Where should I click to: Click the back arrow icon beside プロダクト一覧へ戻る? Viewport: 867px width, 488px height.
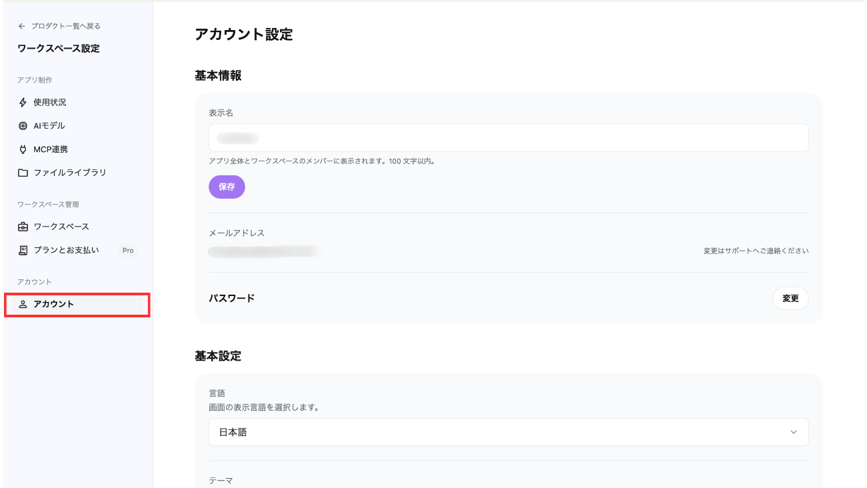pos(22,26)
